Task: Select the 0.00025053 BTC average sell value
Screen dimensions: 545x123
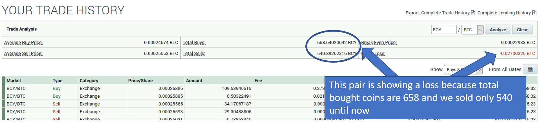Action: pyautogui.click(x=161, y=54)
